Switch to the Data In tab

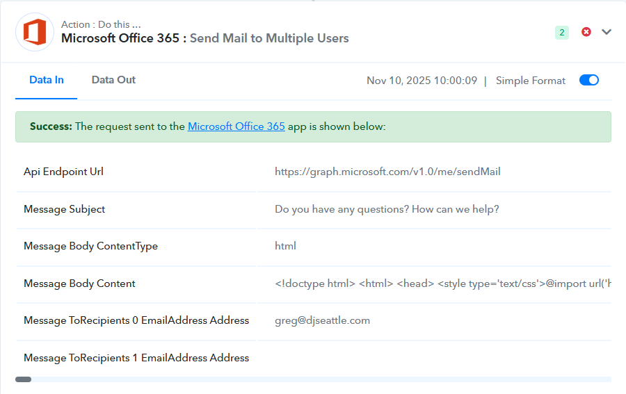point(47,80)
